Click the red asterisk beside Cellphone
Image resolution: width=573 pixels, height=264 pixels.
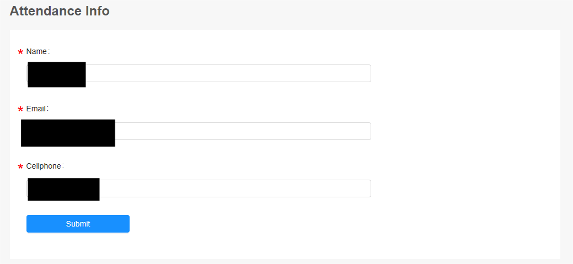[20, 167]
